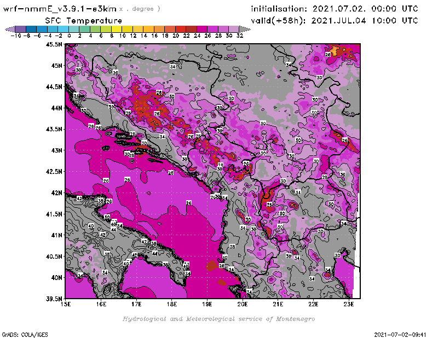Select the '16E' longitude axis label

[101, 304]
